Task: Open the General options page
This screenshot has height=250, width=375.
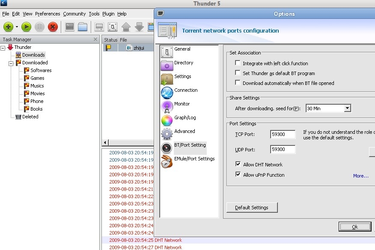Action: tap(182, 49)
